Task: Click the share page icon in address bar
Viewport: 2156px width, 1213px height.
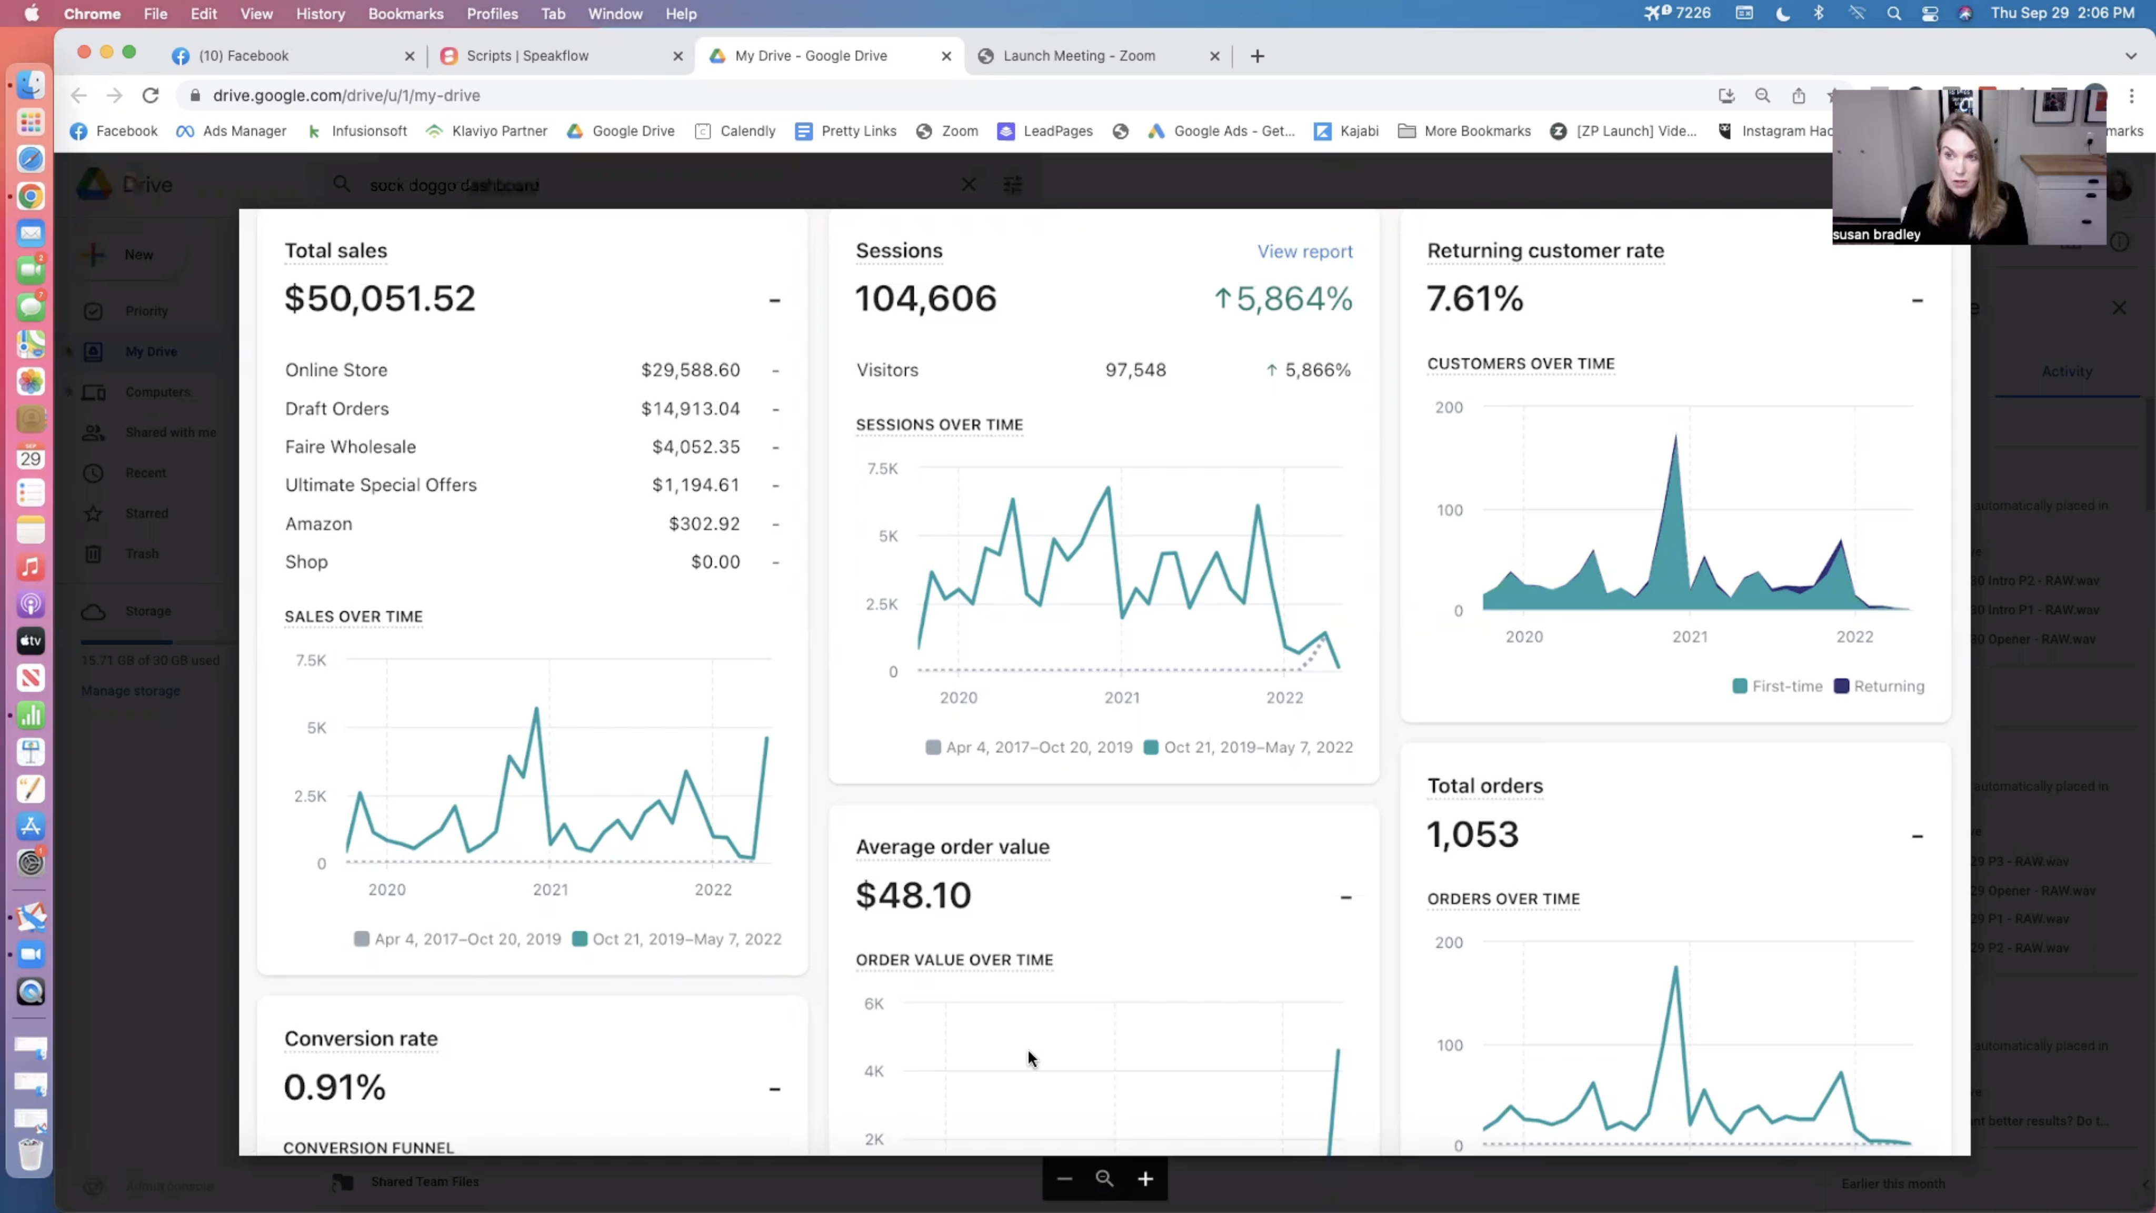Action: point(1799,95)
